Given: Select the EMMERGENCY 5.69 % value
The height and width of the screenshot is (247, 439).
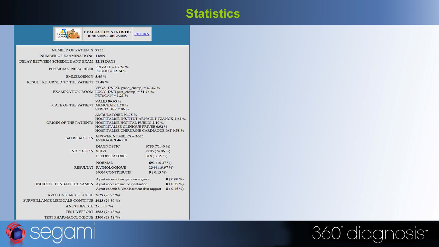Looking at the screenshot, I should coord(101,77).
